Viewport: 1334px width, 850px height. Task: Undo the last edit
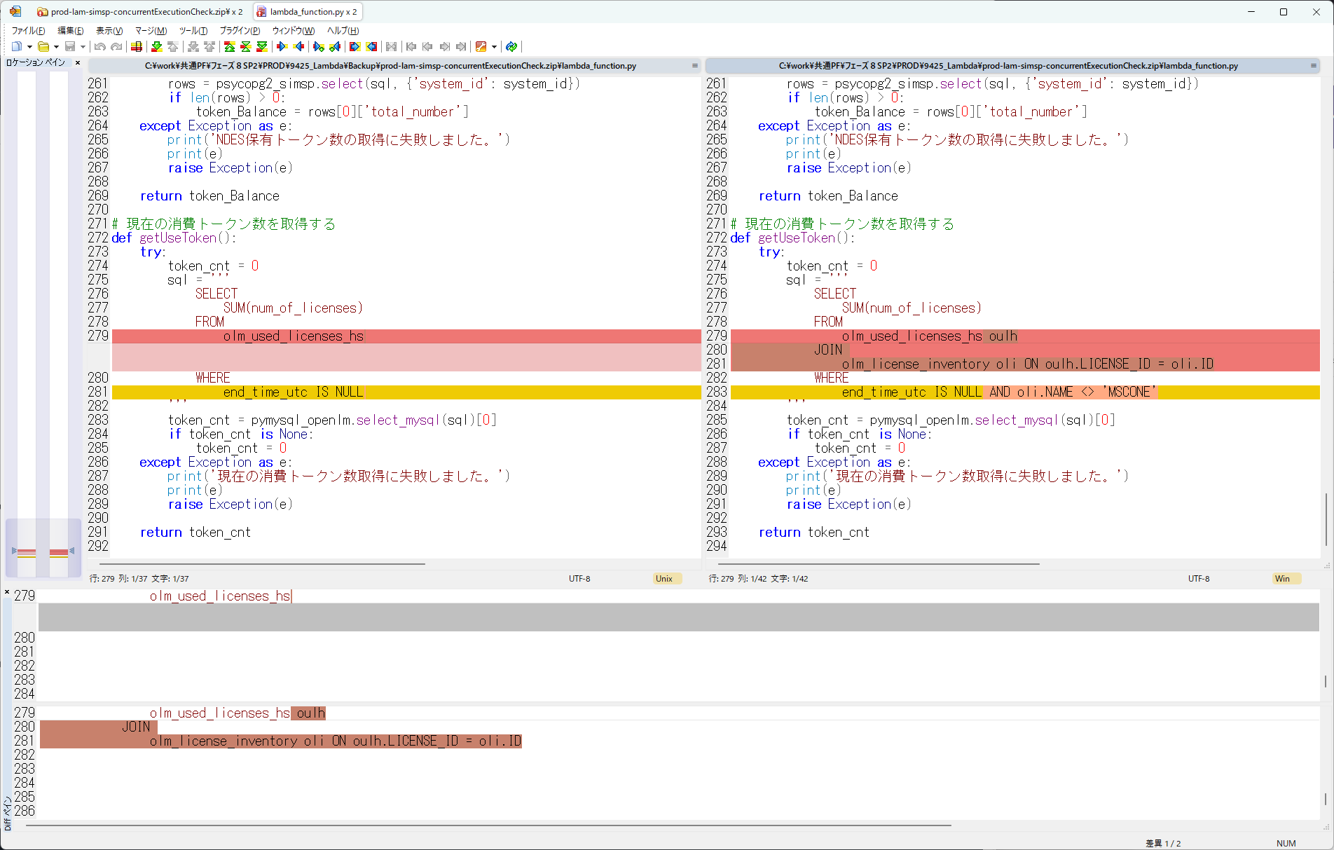click(x=100, y=47)
